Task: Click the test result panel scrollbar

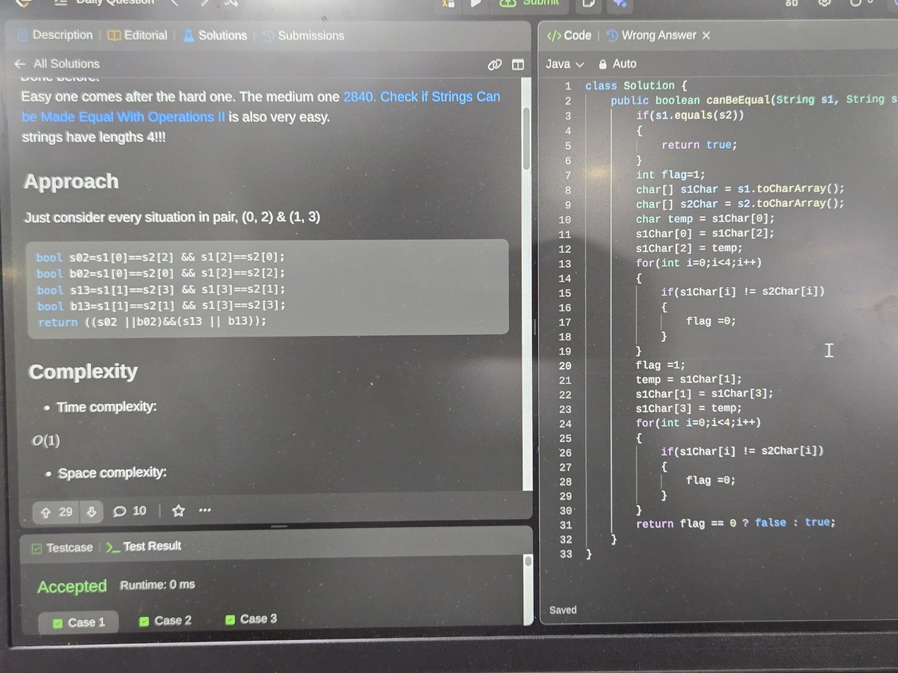Action: tap(528, 560)
